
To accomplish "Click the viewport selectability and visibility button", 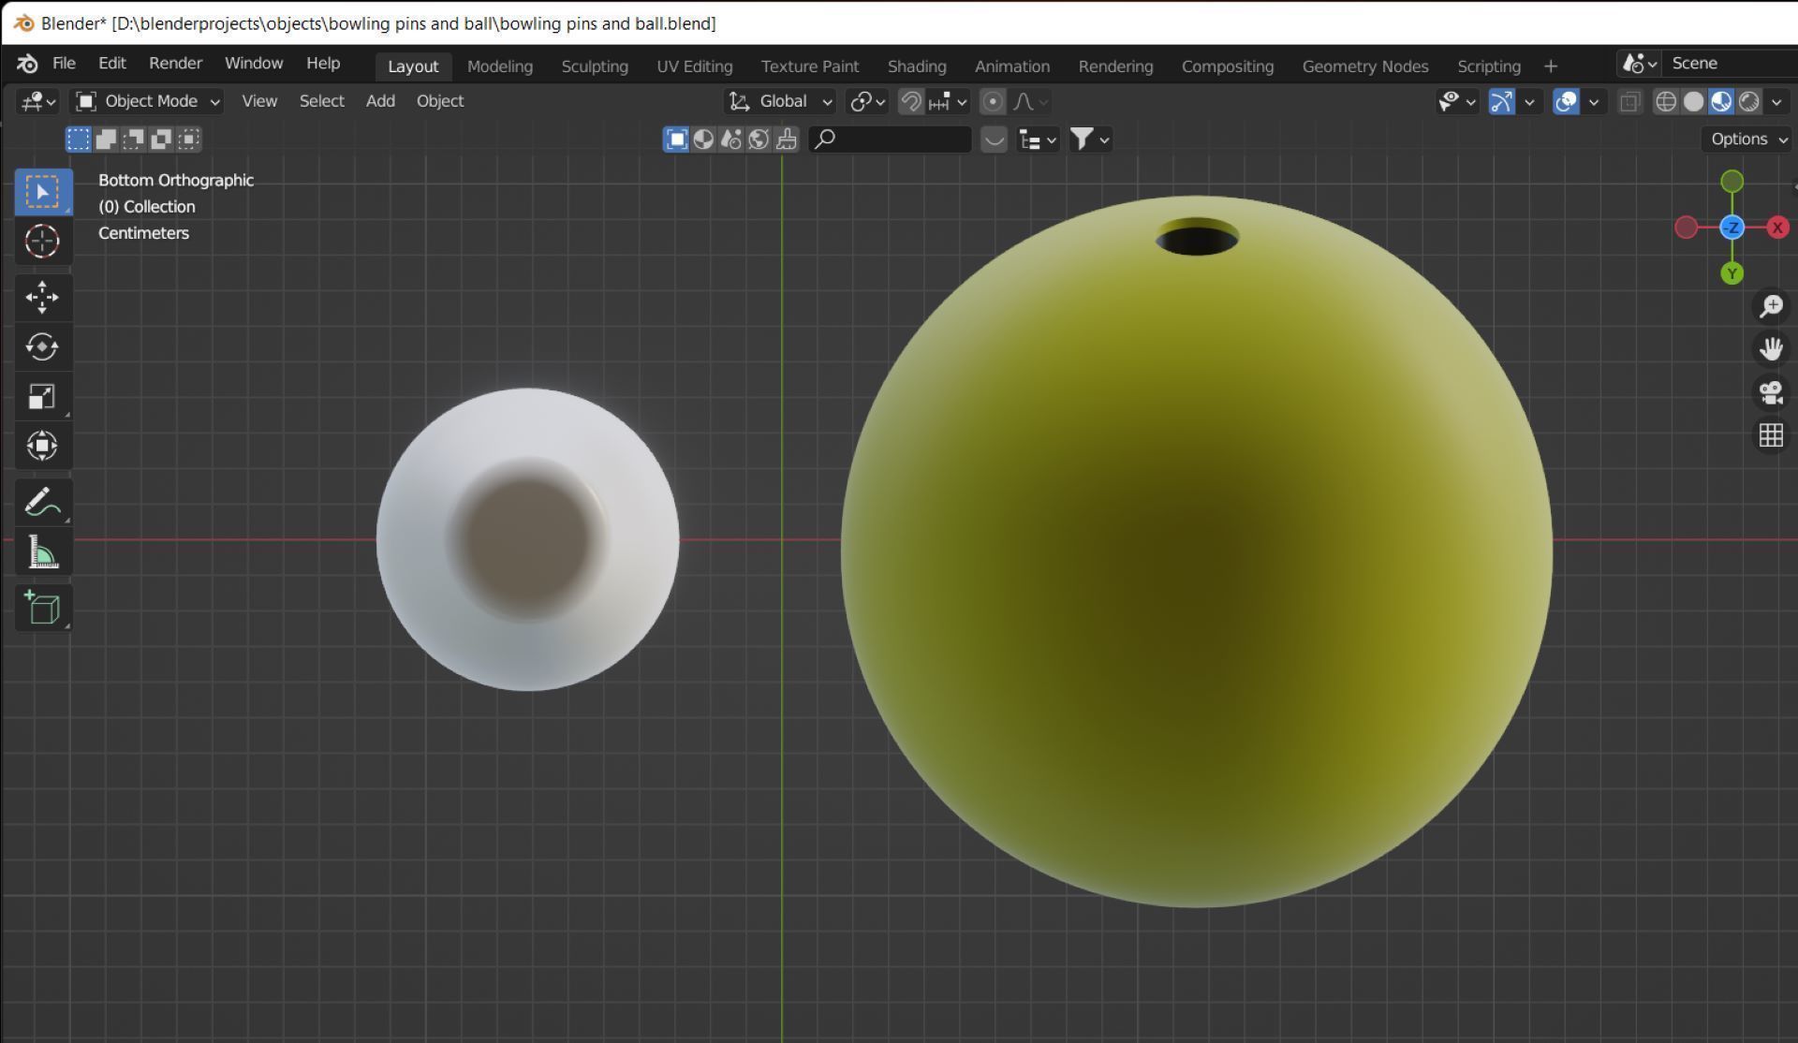I will tap(1457, 101).
